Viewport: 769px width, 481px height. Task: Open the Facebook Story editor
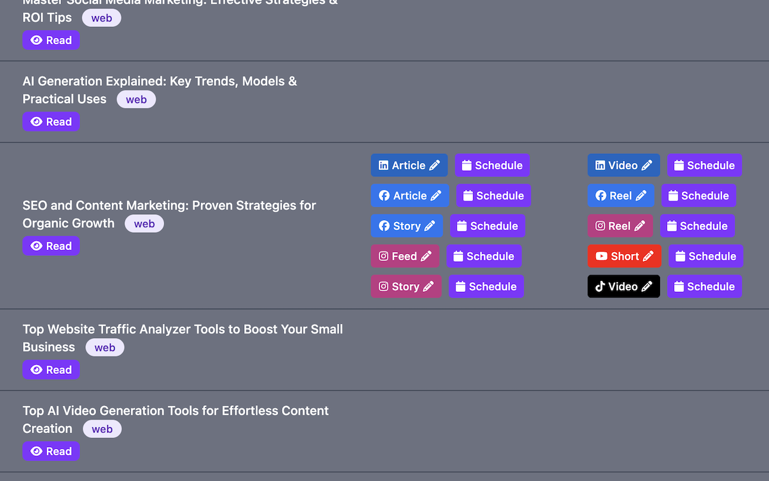pos(406,226)
